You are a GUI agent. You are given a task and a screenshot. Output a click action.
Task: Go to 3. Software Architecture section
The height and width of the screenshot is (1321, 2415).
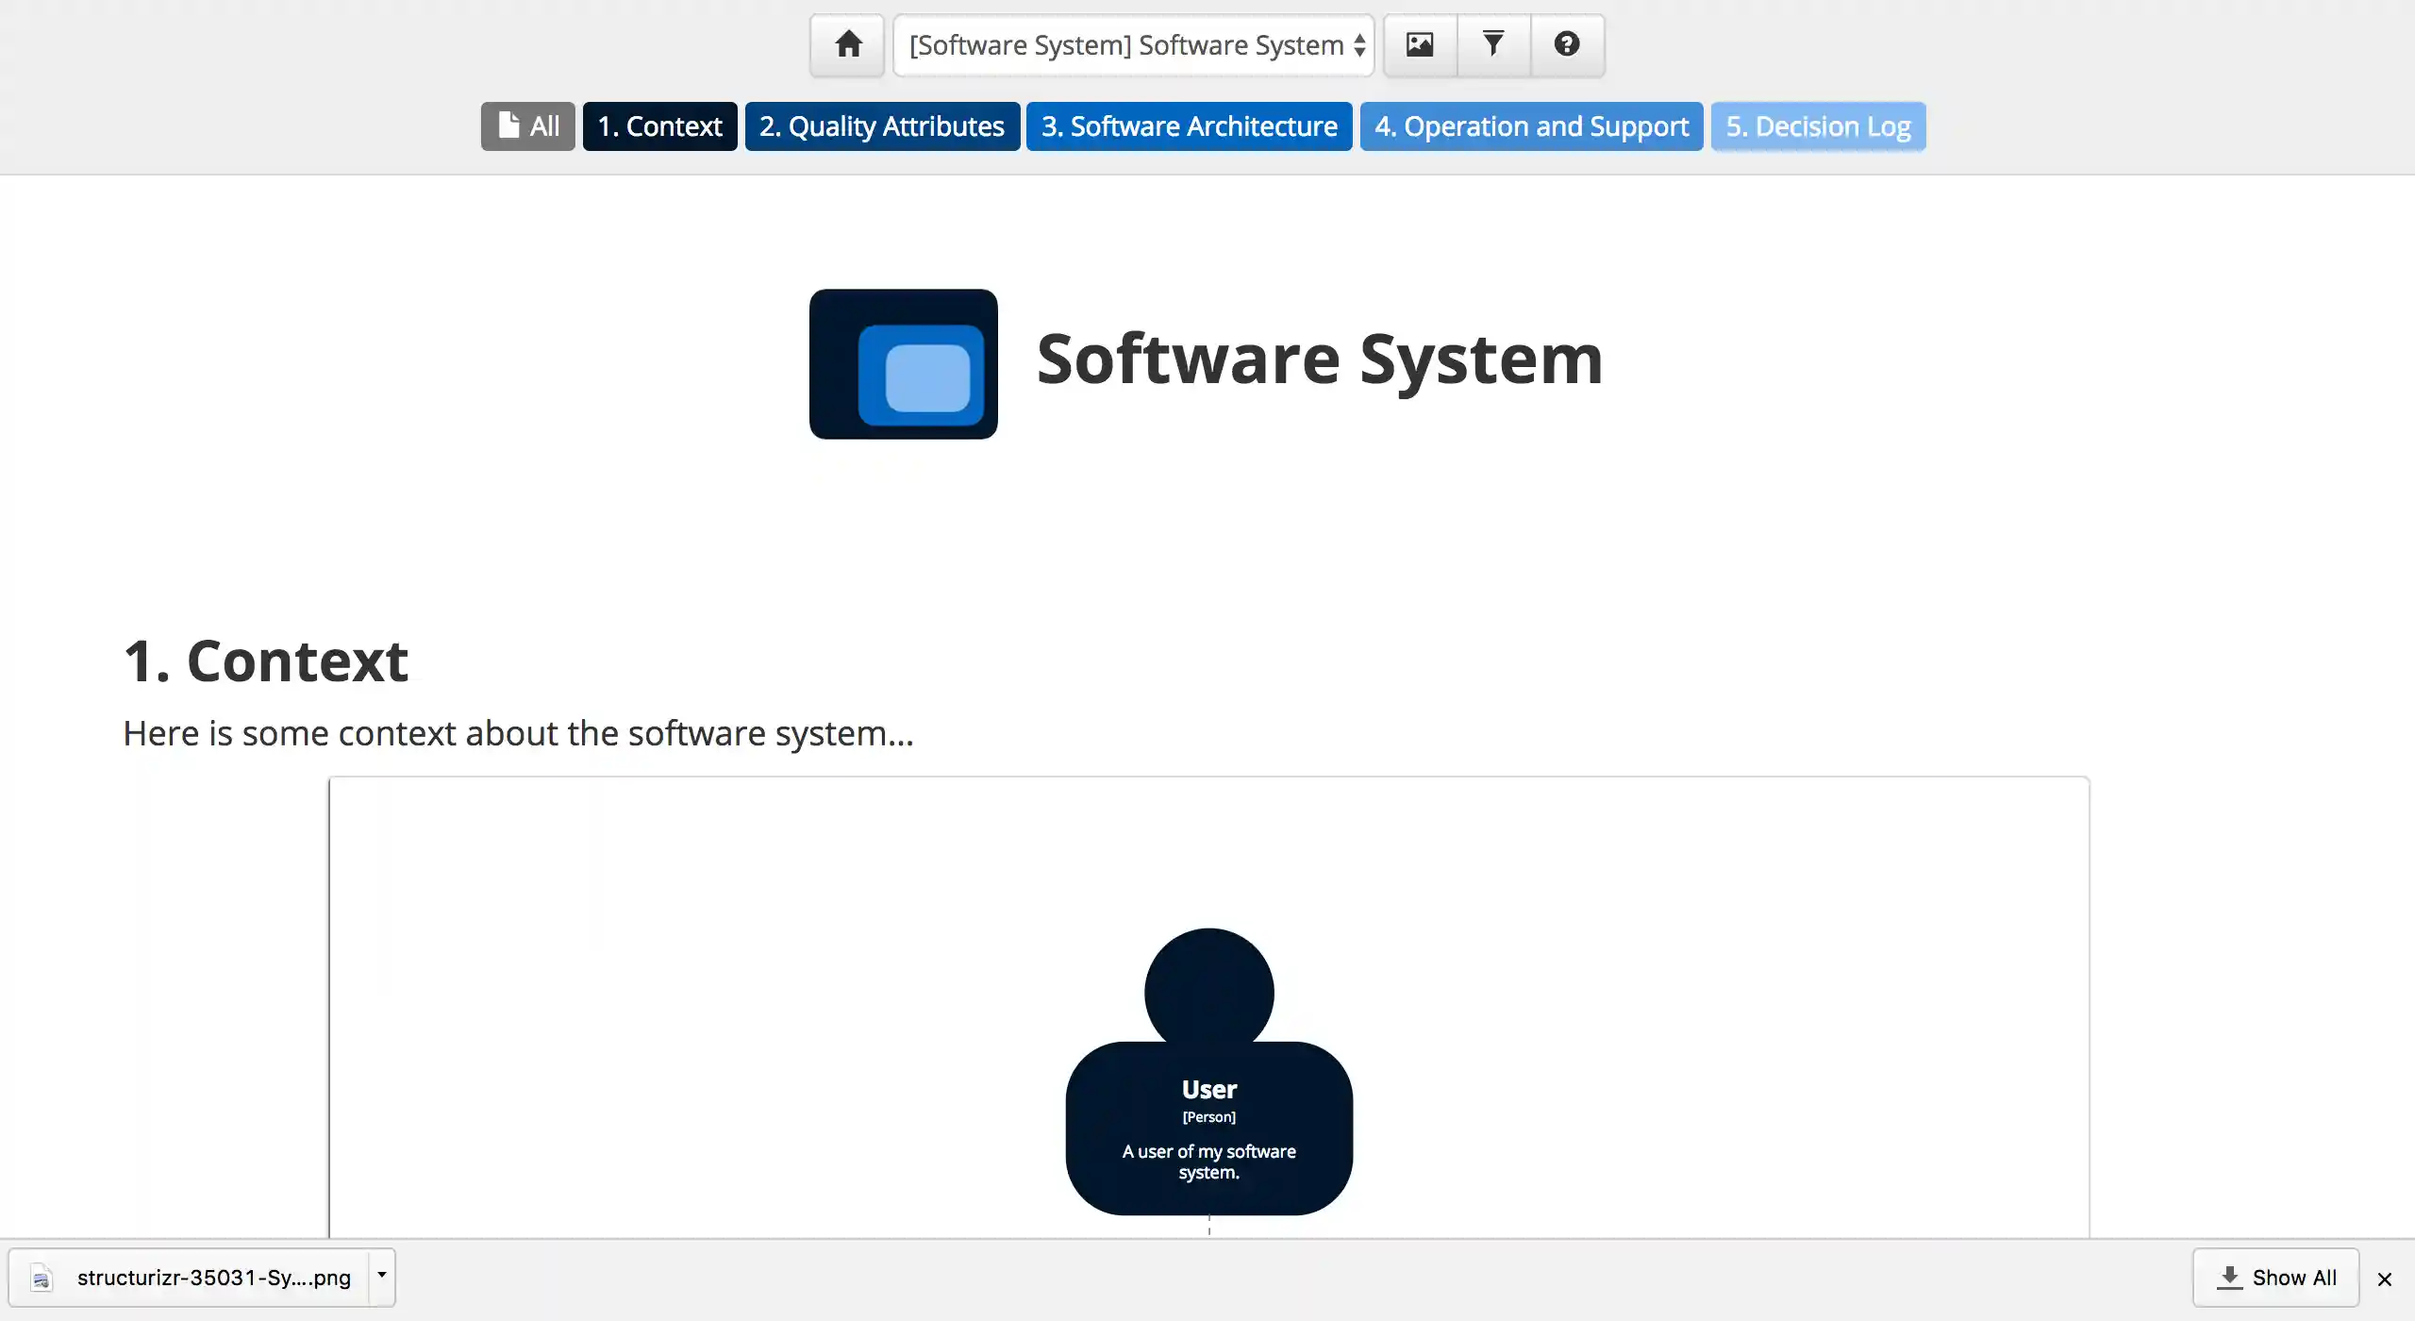(1189, 126)
